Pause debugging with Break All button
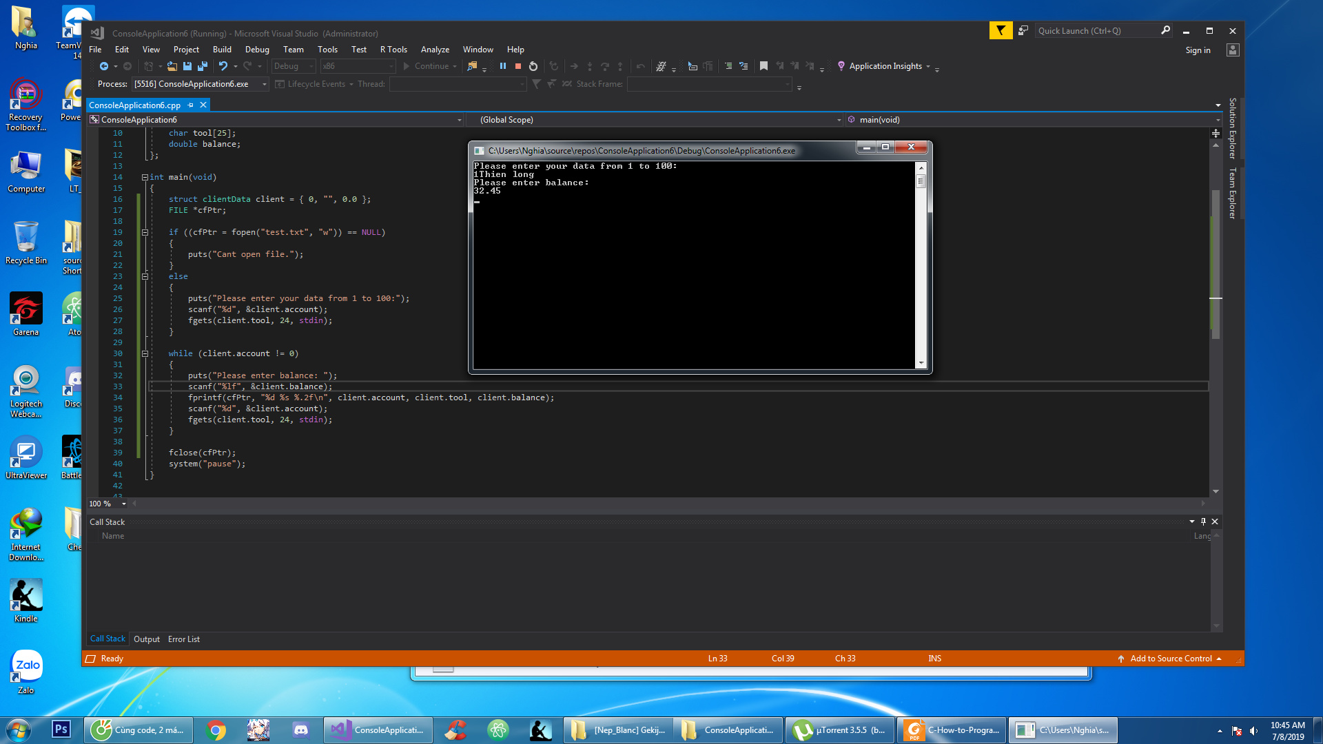 503,66
